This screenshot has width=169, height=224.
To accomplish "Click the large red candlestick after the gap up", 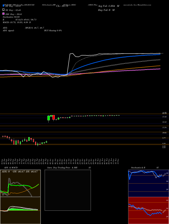I will tap(53, 117).
